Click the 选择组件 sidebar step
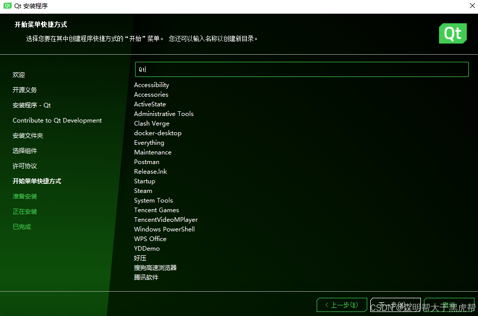 25,151
